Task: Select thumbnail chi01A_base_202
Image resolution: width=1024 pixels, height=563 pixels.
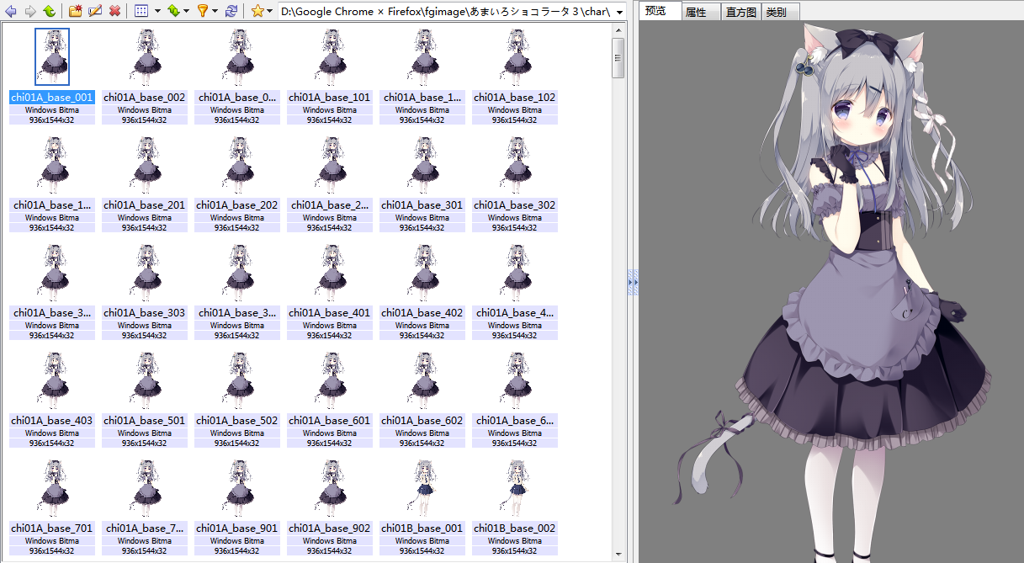Action: [237, 164]
